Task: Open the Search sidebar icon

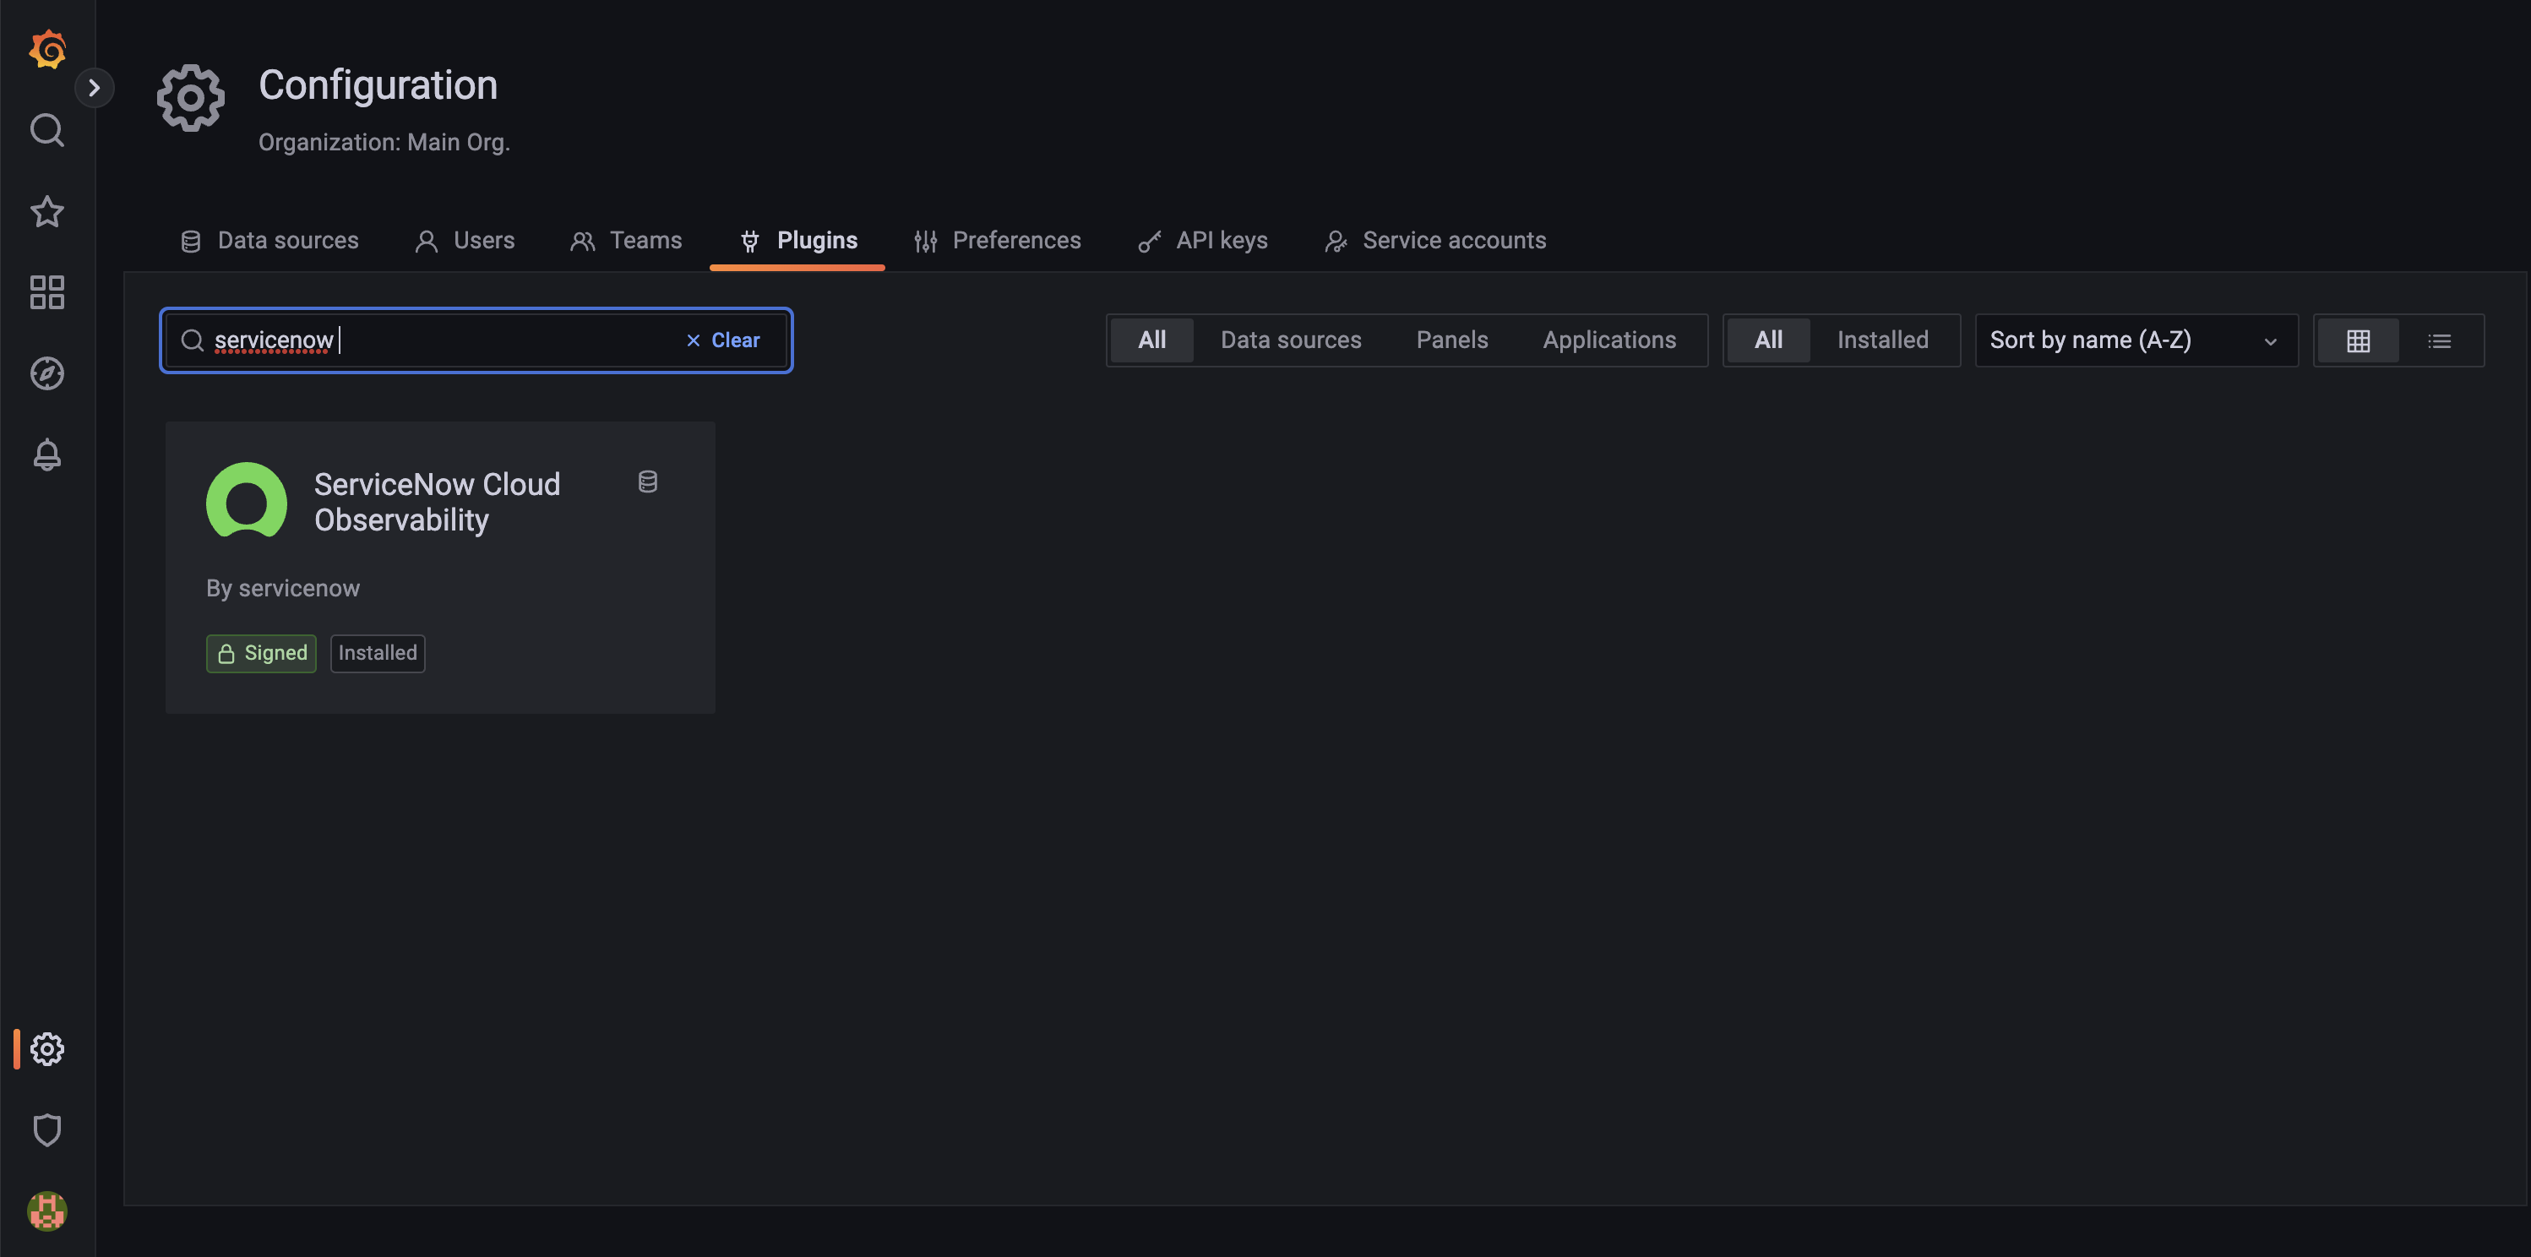Action: click(x=46, y=130)
